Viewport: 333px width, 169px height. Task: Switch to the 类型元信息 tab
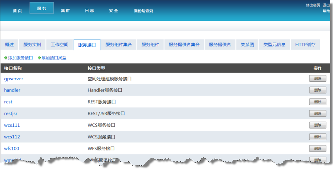[x=274, y=45]
